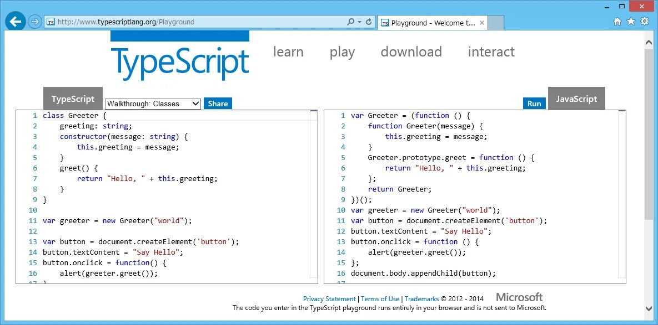Expand the address bar search dropdown arrow
The width and height of the screenshot is (658, 325).
point(360,22)
